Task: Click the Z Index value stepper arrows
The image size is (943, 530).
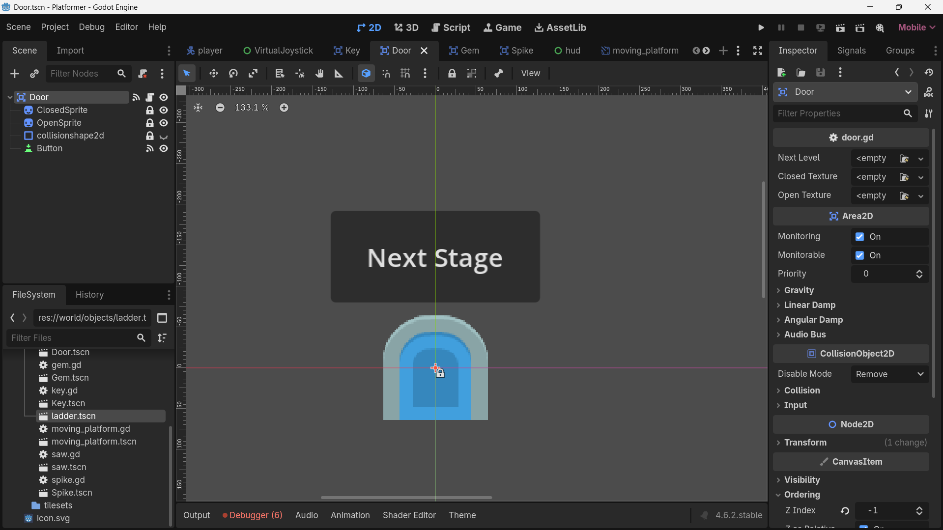Action: coord(919,511)
